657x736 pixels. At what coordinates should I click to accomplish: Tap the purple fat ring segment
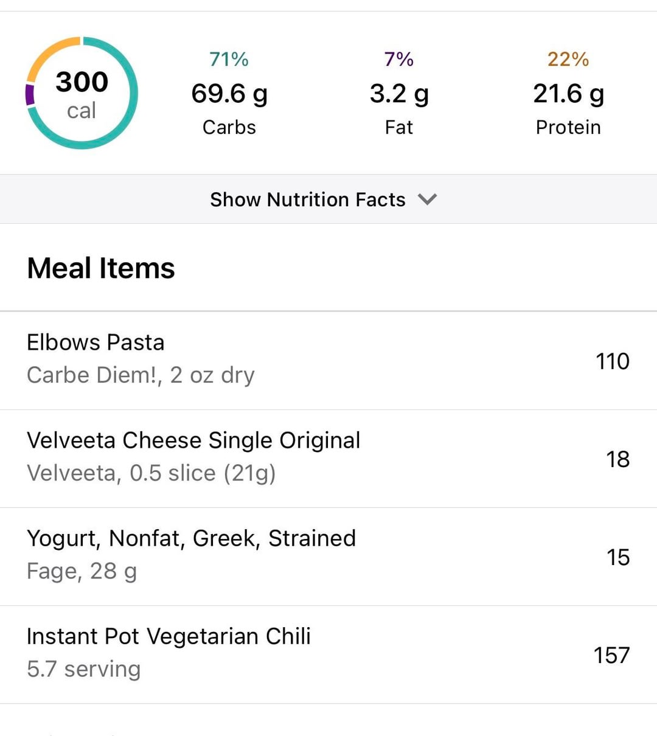coord(29,95)
